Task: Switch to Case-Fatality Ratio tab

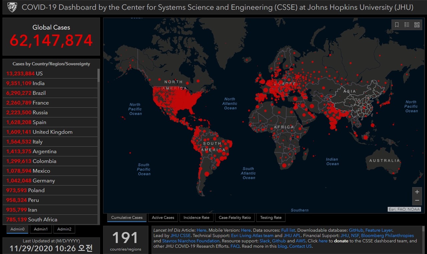Action: tap(235, 218)
